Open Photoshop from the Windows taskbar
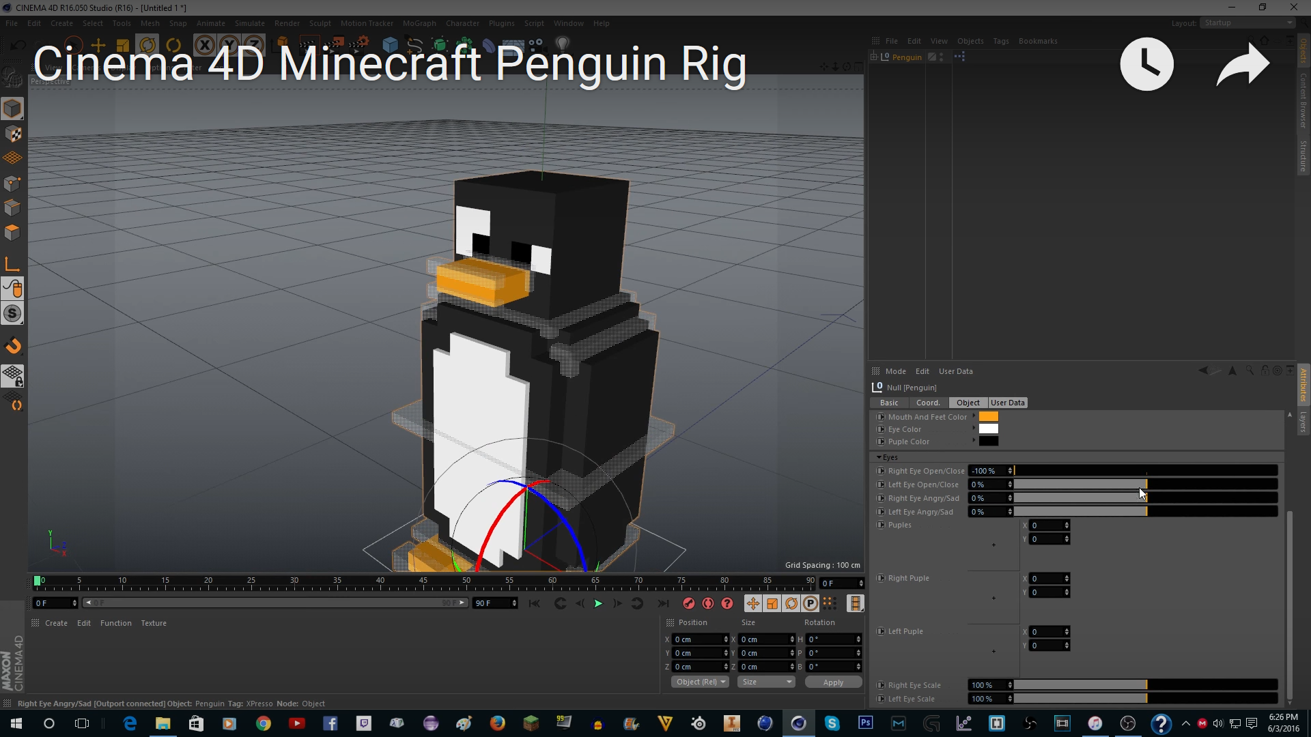Image resolution: width=1311 pixels, height=737 pixels. click(x=865, y=723)
